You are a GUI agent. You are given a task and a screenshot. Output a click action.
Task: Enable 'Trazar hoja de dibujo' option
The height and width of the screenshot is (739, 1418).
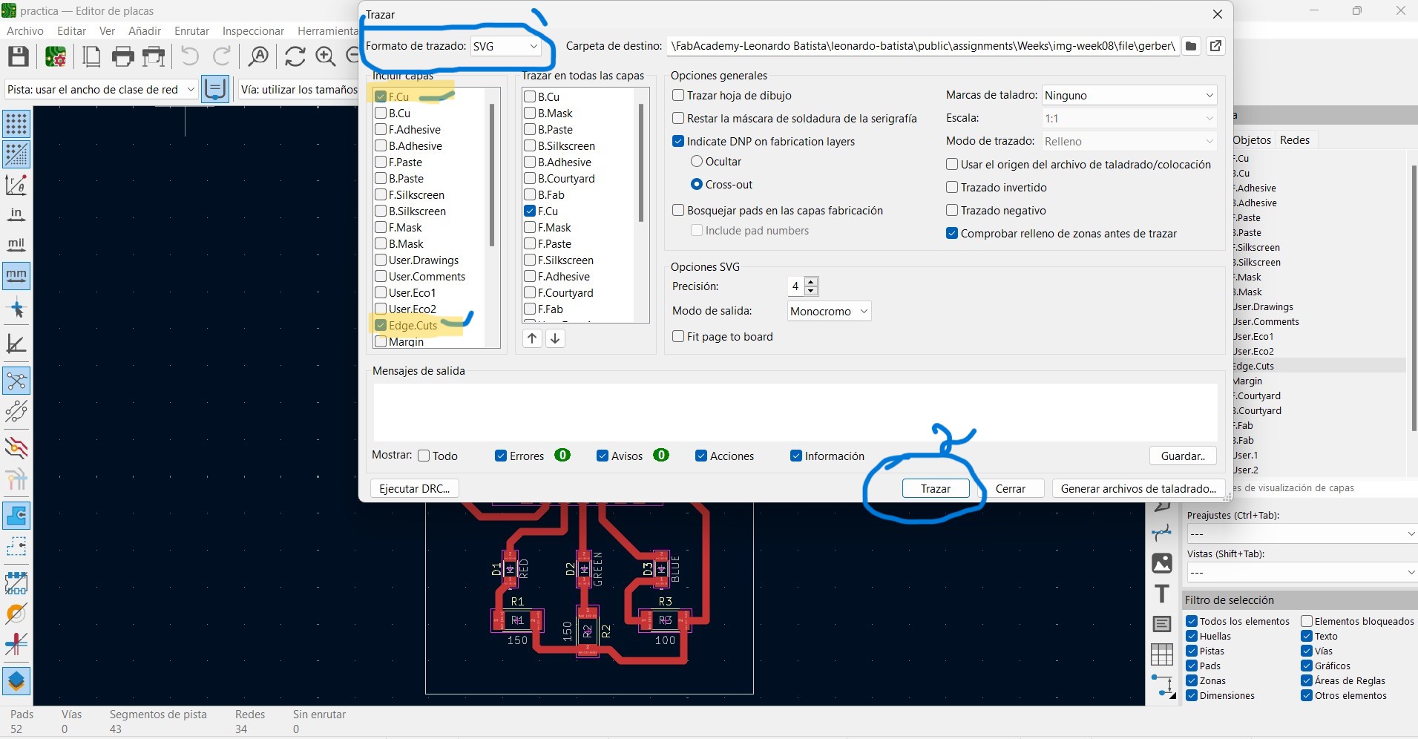(x=678, y=95)
